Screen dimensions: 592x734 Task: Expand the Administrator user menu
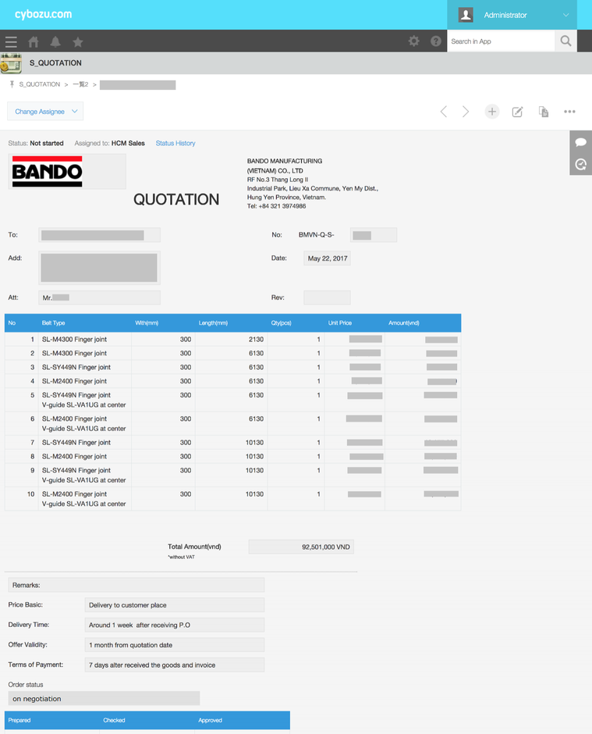pyautogui.click(x=519, y=15)
